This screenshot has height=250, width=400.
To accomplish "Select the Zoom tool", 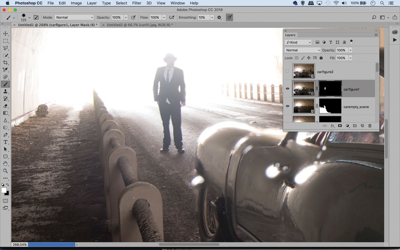I will click(x=5, y=170).
